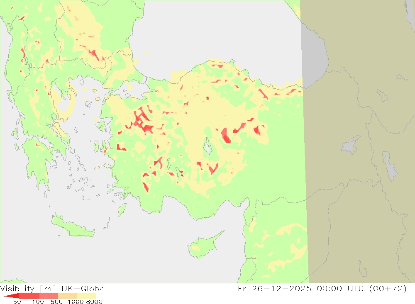Select the 1000–8000 pale yellow legend swatch
The image size is (415, 304).
click(87, 296)
